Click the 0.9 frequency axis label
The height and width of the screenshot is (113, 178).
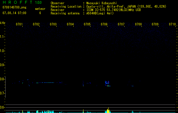[2, 65]
